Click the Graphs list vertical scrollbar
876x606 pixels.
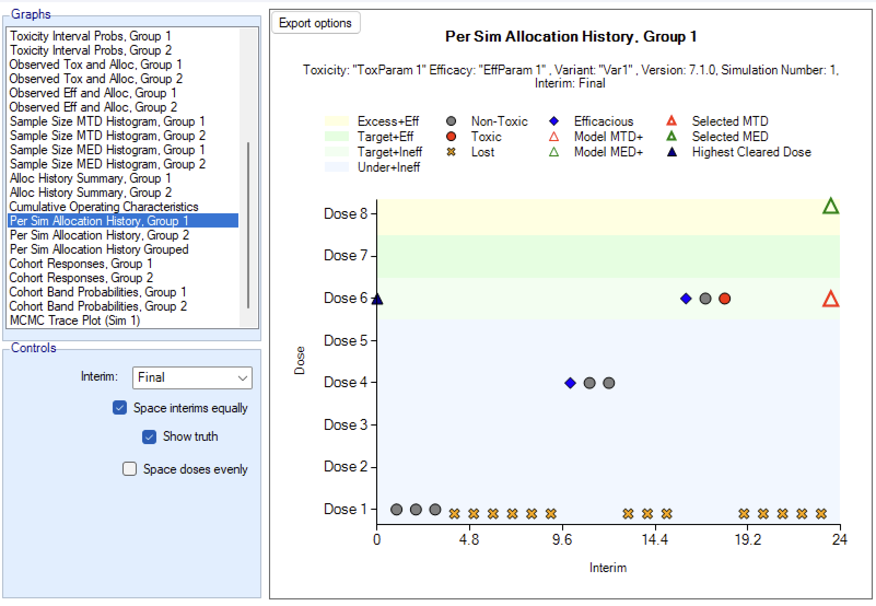[x=249, y=224]
